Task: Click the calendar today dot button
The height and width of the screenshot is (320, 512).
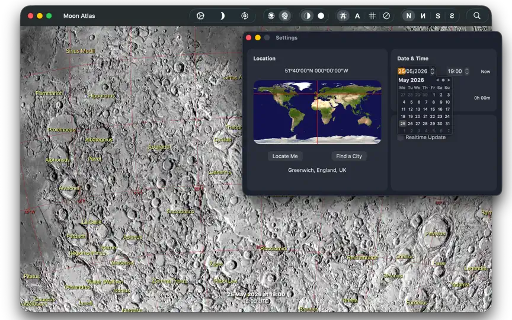Action: (x=443, y=80)
